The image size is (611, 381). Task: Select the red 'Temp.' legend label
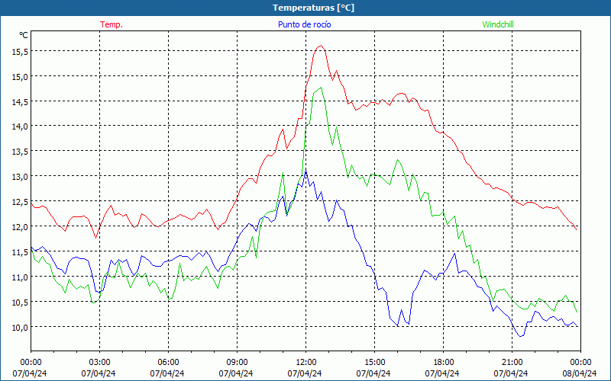[112, 24]
